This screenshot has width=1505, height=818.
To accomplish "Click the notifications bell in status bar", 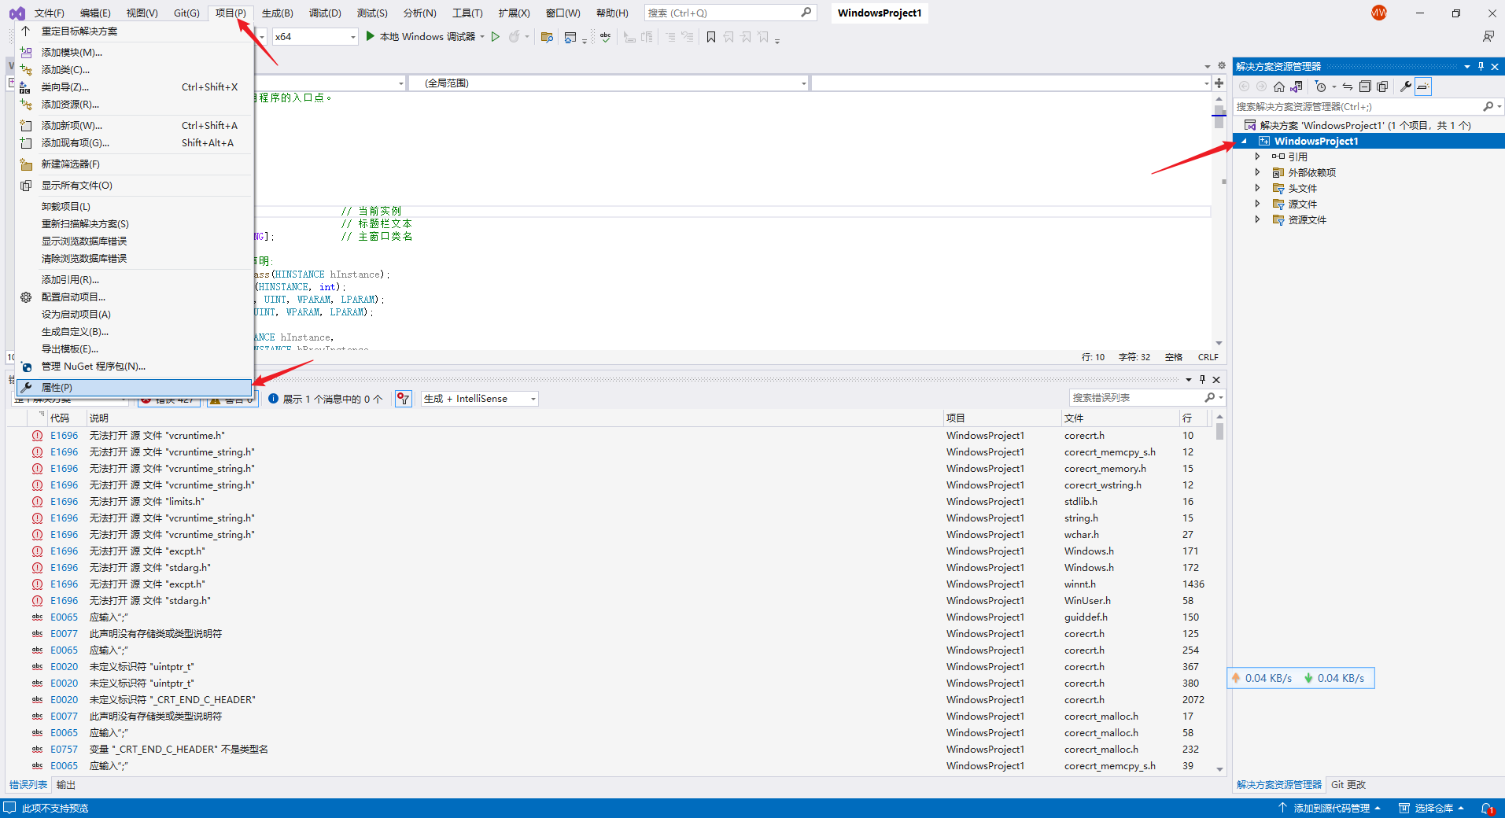I will pos(1488,808).
